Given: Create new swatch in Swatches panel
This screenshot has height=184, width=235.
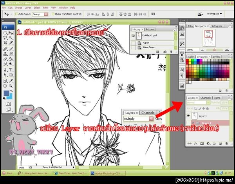Looking at the screenshot, I should (x=220, y=91).
